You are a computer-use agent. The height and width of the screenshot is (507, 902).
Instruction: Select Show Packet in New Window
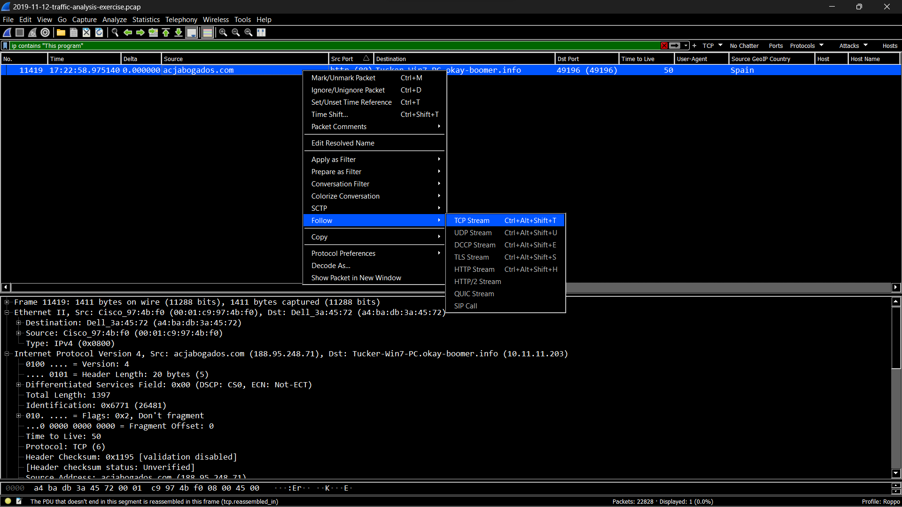(x=374, y=278)
